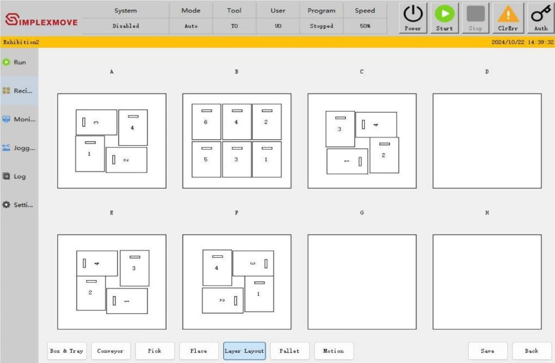
Task: Switch to the Conveyor tab
Action: 111,351
